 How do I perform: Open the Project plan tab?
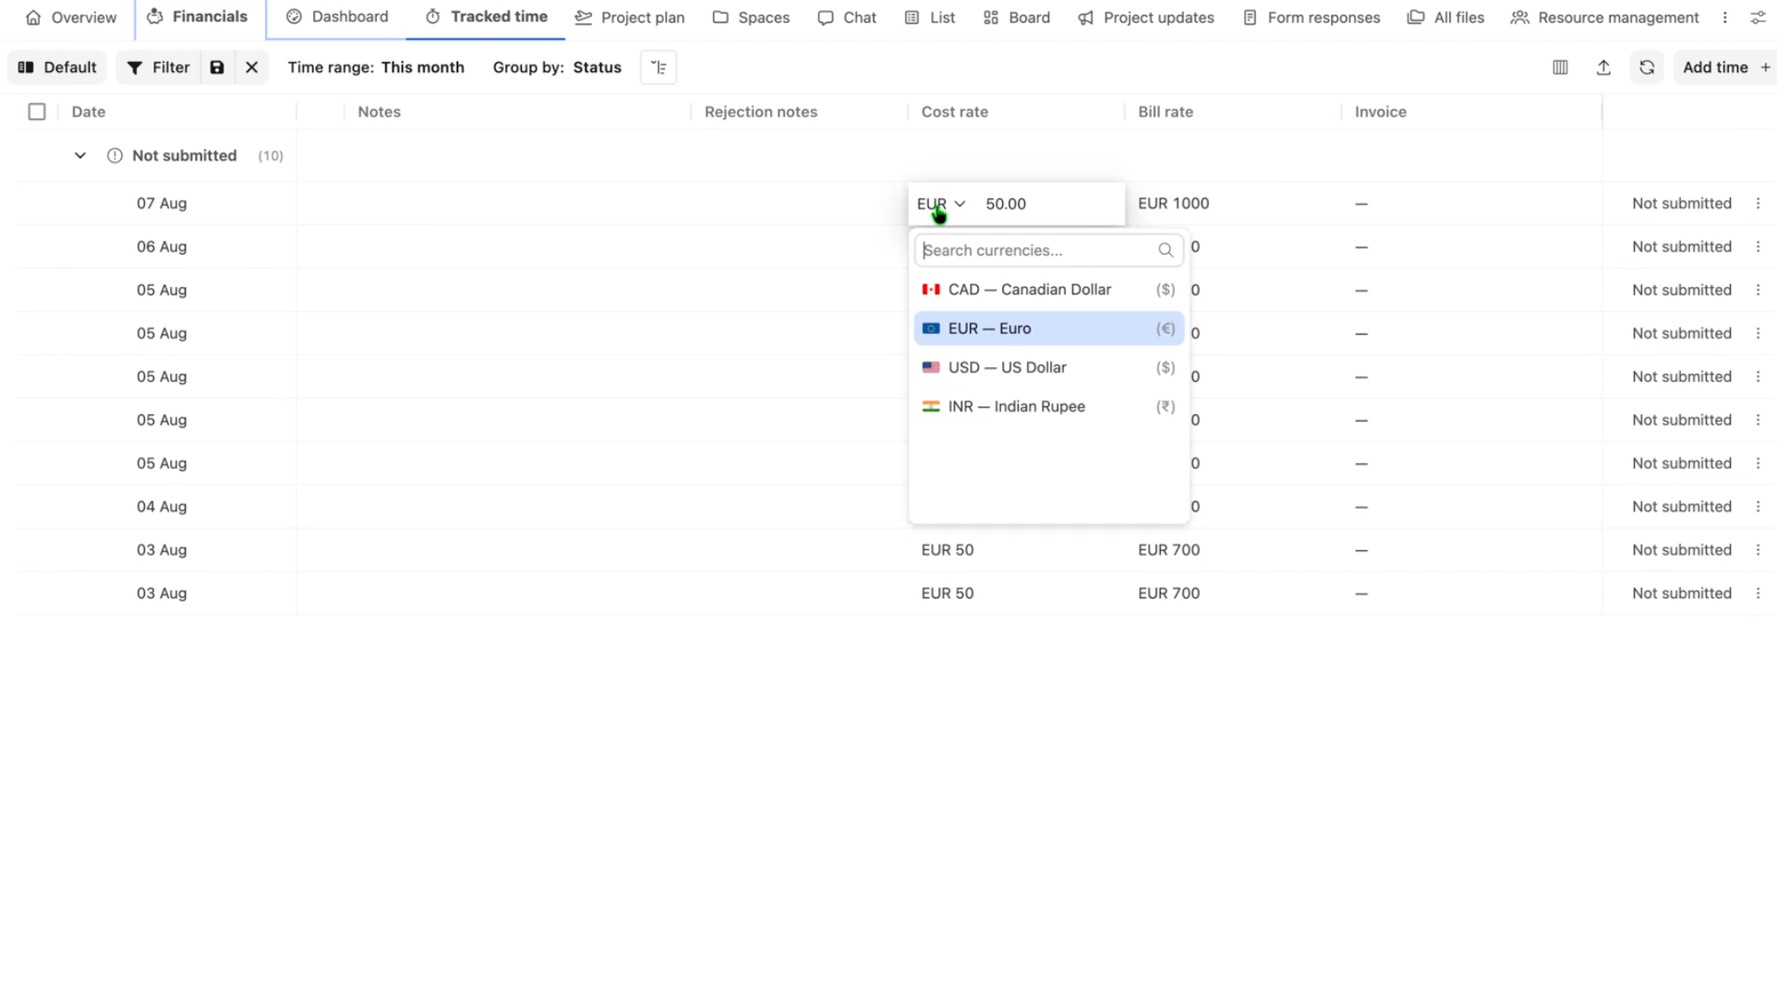click(630, 18)
